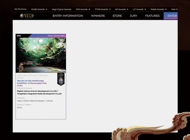Open the ENTRY INFORMATION menu

point(68,16)
